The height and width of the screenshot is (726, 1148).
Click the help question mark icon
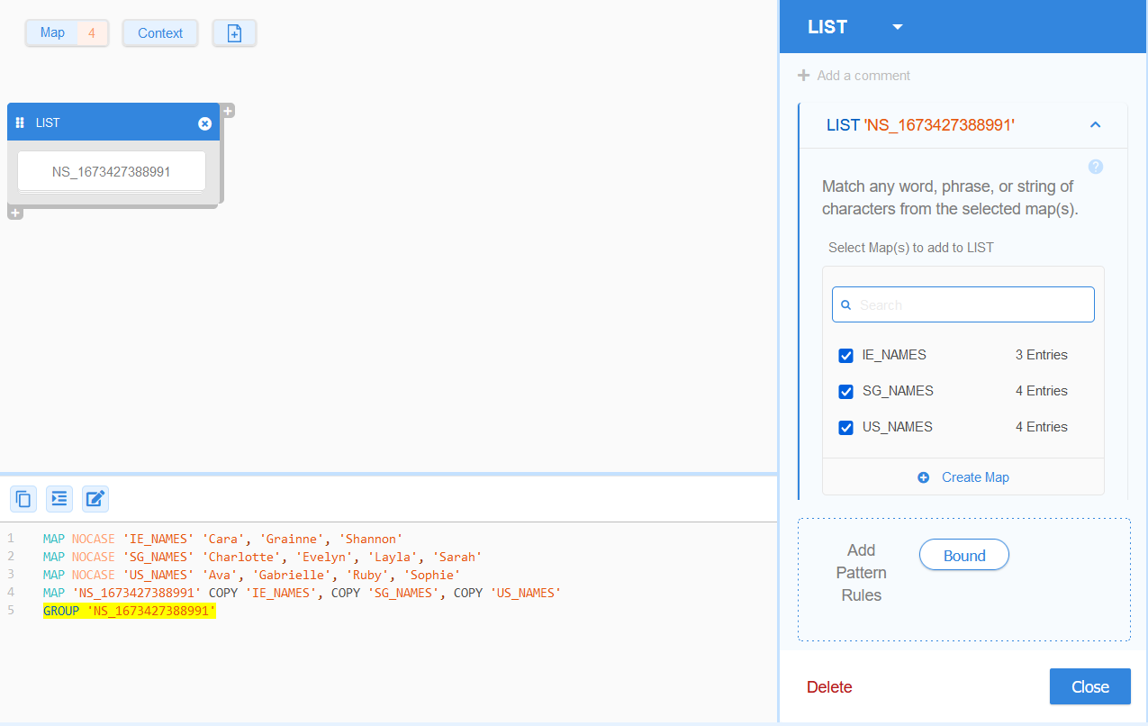(1096, 167)
